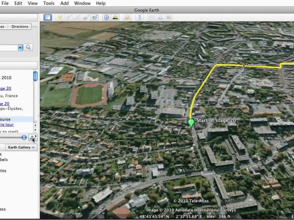Image resolution: width=294 pixels, height=220 pixels.
Task: Click the 'ire tour' link
Action: (7, 125)
